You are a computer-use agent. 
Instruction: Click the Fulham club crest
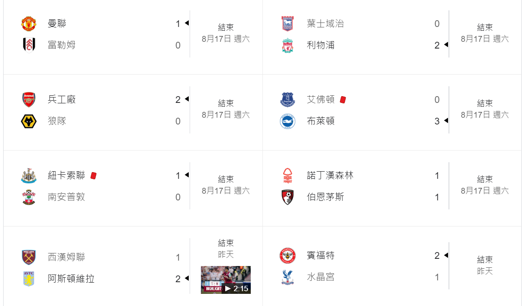coord(29,45)
